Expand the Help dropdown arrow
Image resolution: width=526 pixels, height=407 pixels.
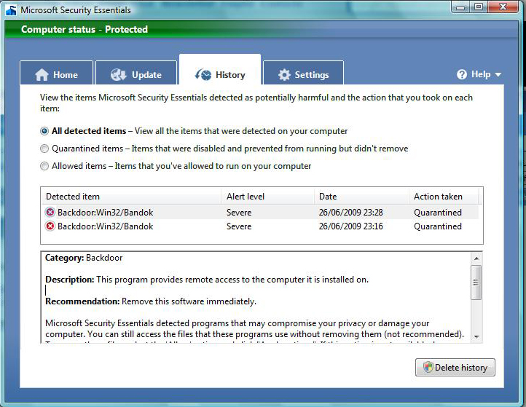[x=498, y=75]
